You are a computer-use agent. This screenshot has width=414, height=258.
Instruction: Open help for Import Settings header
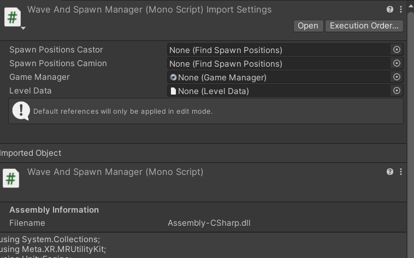390,9
